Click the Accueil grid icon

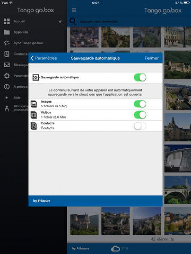click(7, 21)
